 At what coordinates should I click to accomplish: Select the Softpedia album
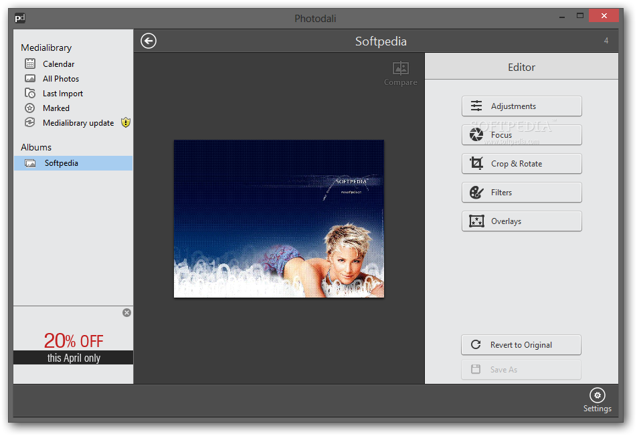point(73,163)
